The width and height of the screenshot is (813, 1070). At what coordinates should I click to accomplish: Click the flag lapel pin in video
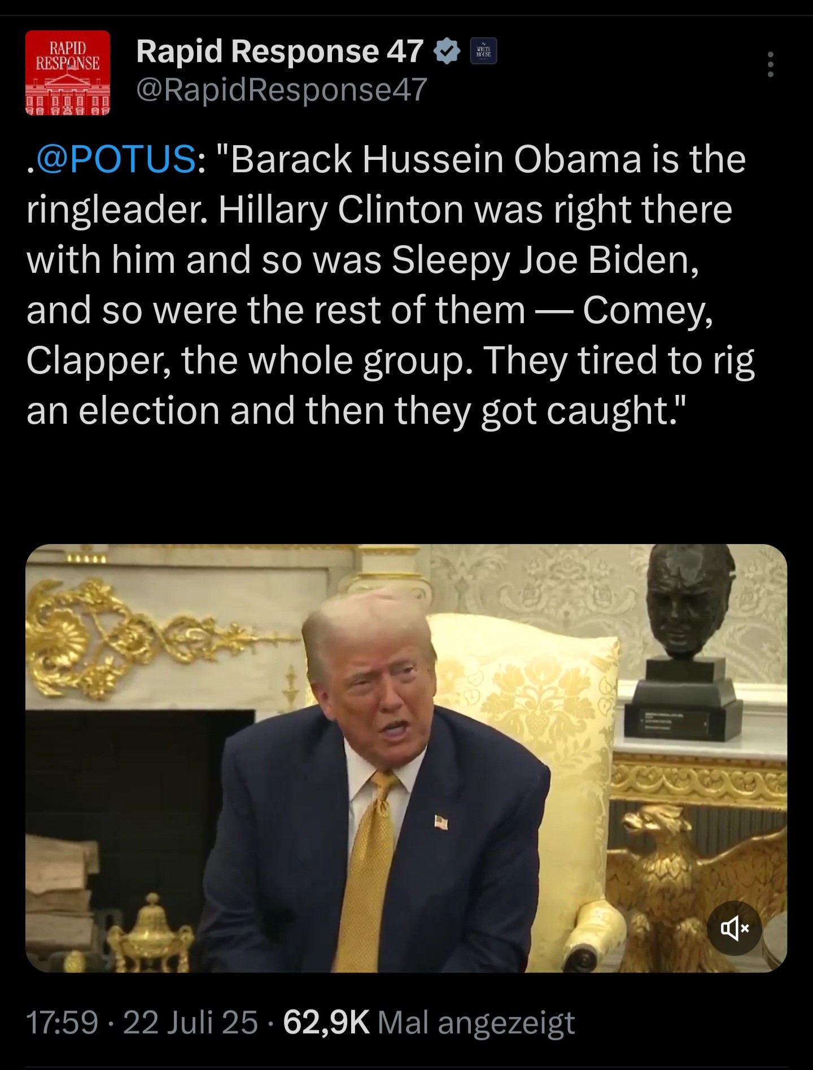click(x=442, y=821)
